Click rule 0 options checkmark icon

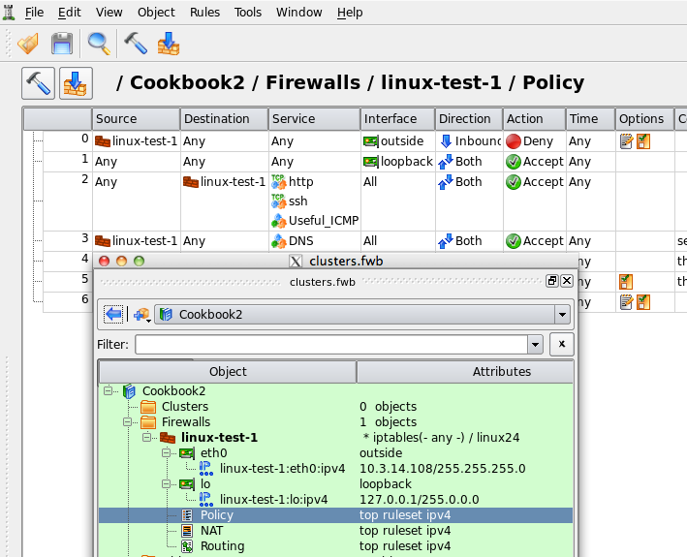click(x=643, y=141)
